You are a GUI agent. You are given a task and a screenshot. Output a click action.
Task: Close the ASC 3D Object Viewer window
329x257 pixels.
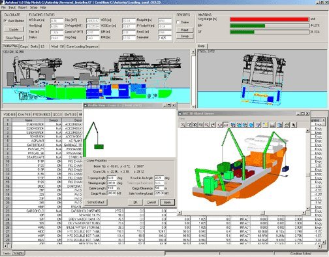click(x=307, y=114)
